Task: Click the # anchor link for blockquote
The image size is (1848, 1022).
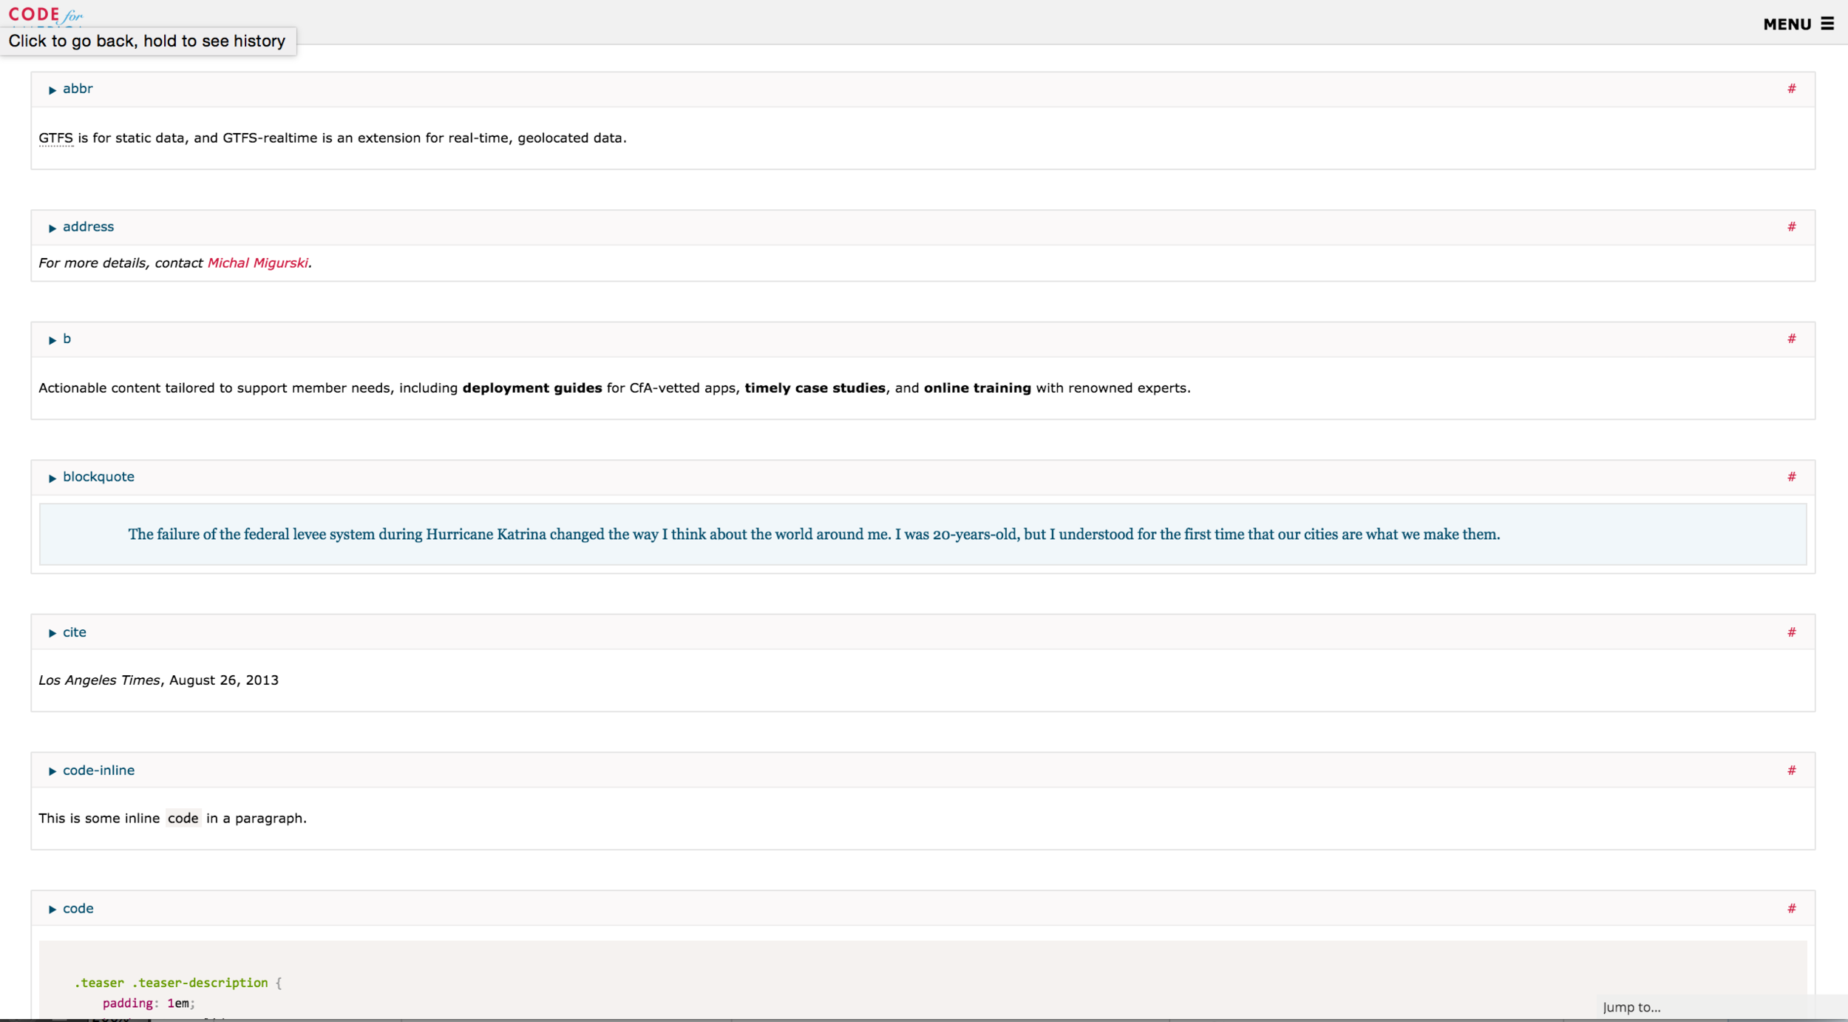Action: click(x=1792, y=477)
